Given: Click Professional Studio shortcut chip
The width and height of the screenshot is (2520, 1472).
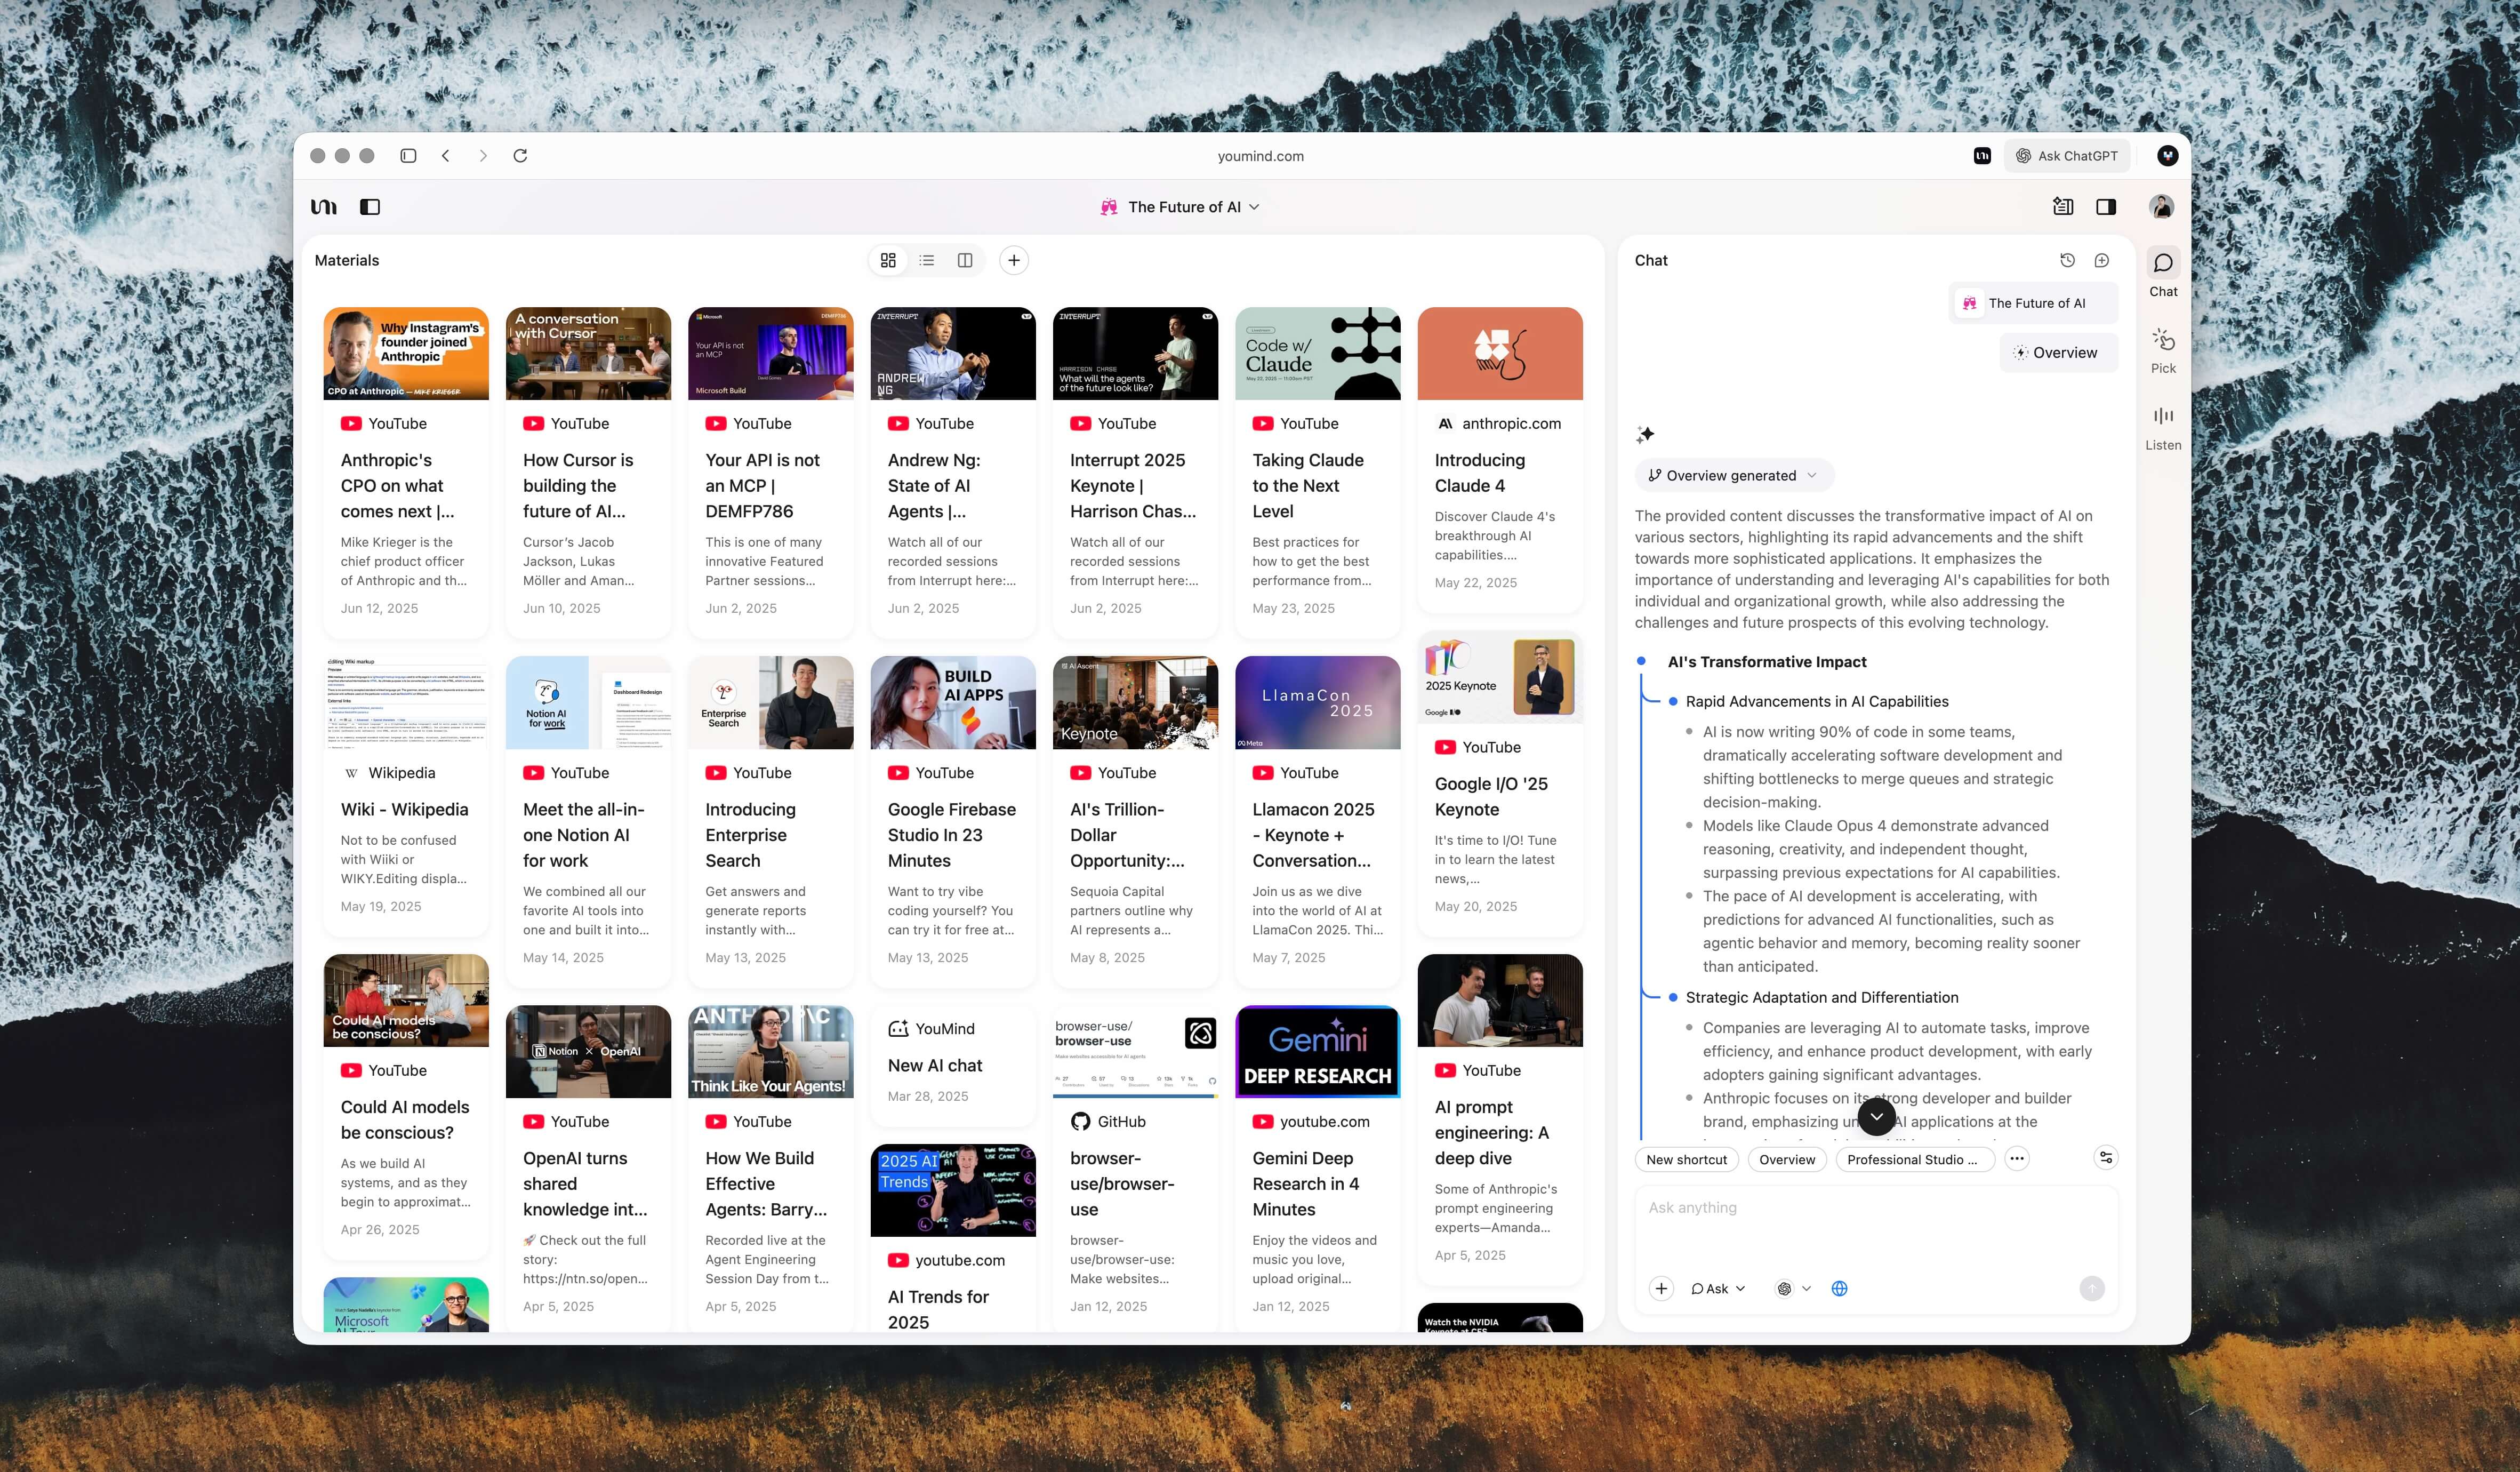Looking at the screenshot, I should pos(1912,1159).
